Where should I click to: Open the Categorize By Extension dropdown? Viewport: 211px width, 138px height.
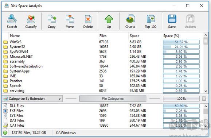tap(32, 99)
